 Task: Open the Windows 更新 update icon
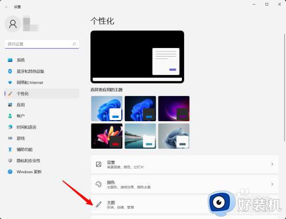click(x=10, y=172)
